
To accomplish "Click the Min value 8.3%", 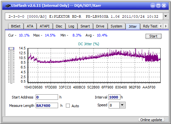I will pyautogui.click(x=77, y=35).
